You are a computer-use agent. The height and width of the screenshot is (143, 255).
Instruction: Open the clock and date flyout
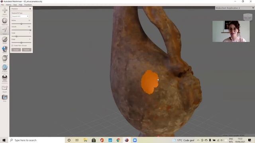coord(240,140)
